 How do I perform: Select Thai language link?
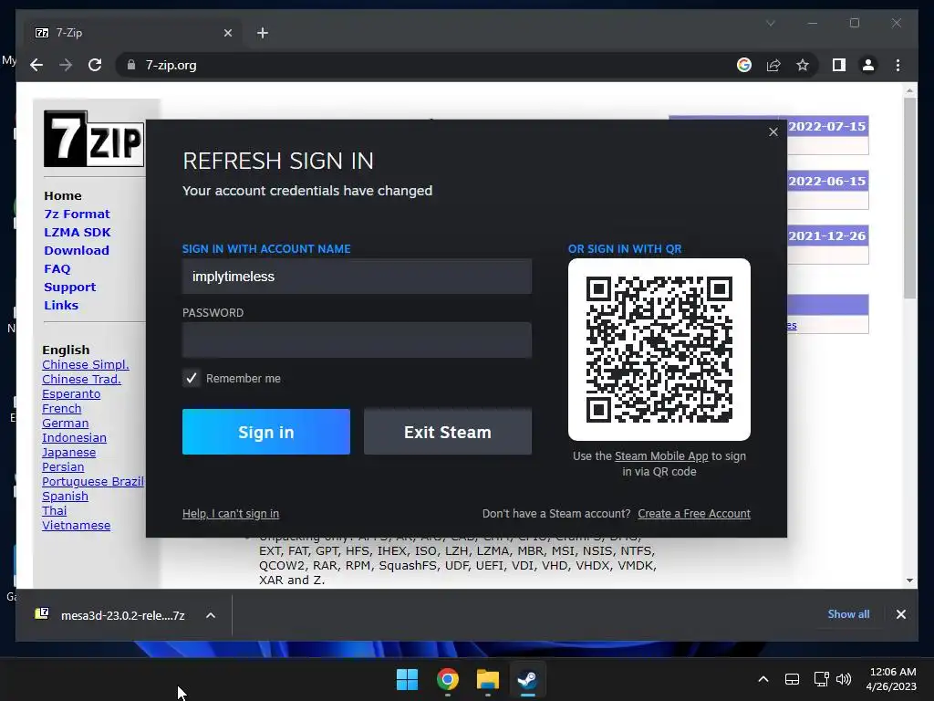pos(54,510)
